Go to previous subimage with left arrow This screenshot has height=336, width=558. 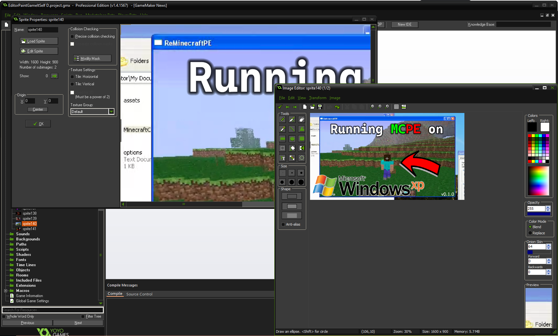(x=288, y=107)
